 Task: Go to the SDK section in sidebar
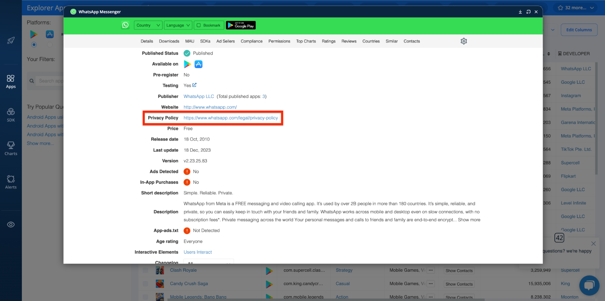pyautogui.click(x=11, y=115)
